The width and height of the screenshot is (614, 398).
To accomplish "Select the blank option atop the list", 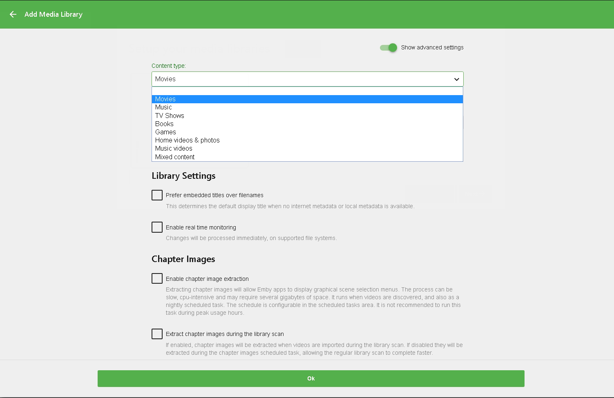I will tap(307, 91).
